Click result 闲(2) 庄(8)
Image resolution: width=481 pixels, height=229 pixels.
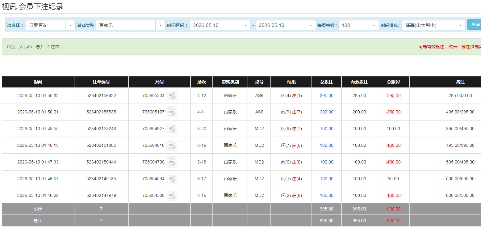pos(291,196)
